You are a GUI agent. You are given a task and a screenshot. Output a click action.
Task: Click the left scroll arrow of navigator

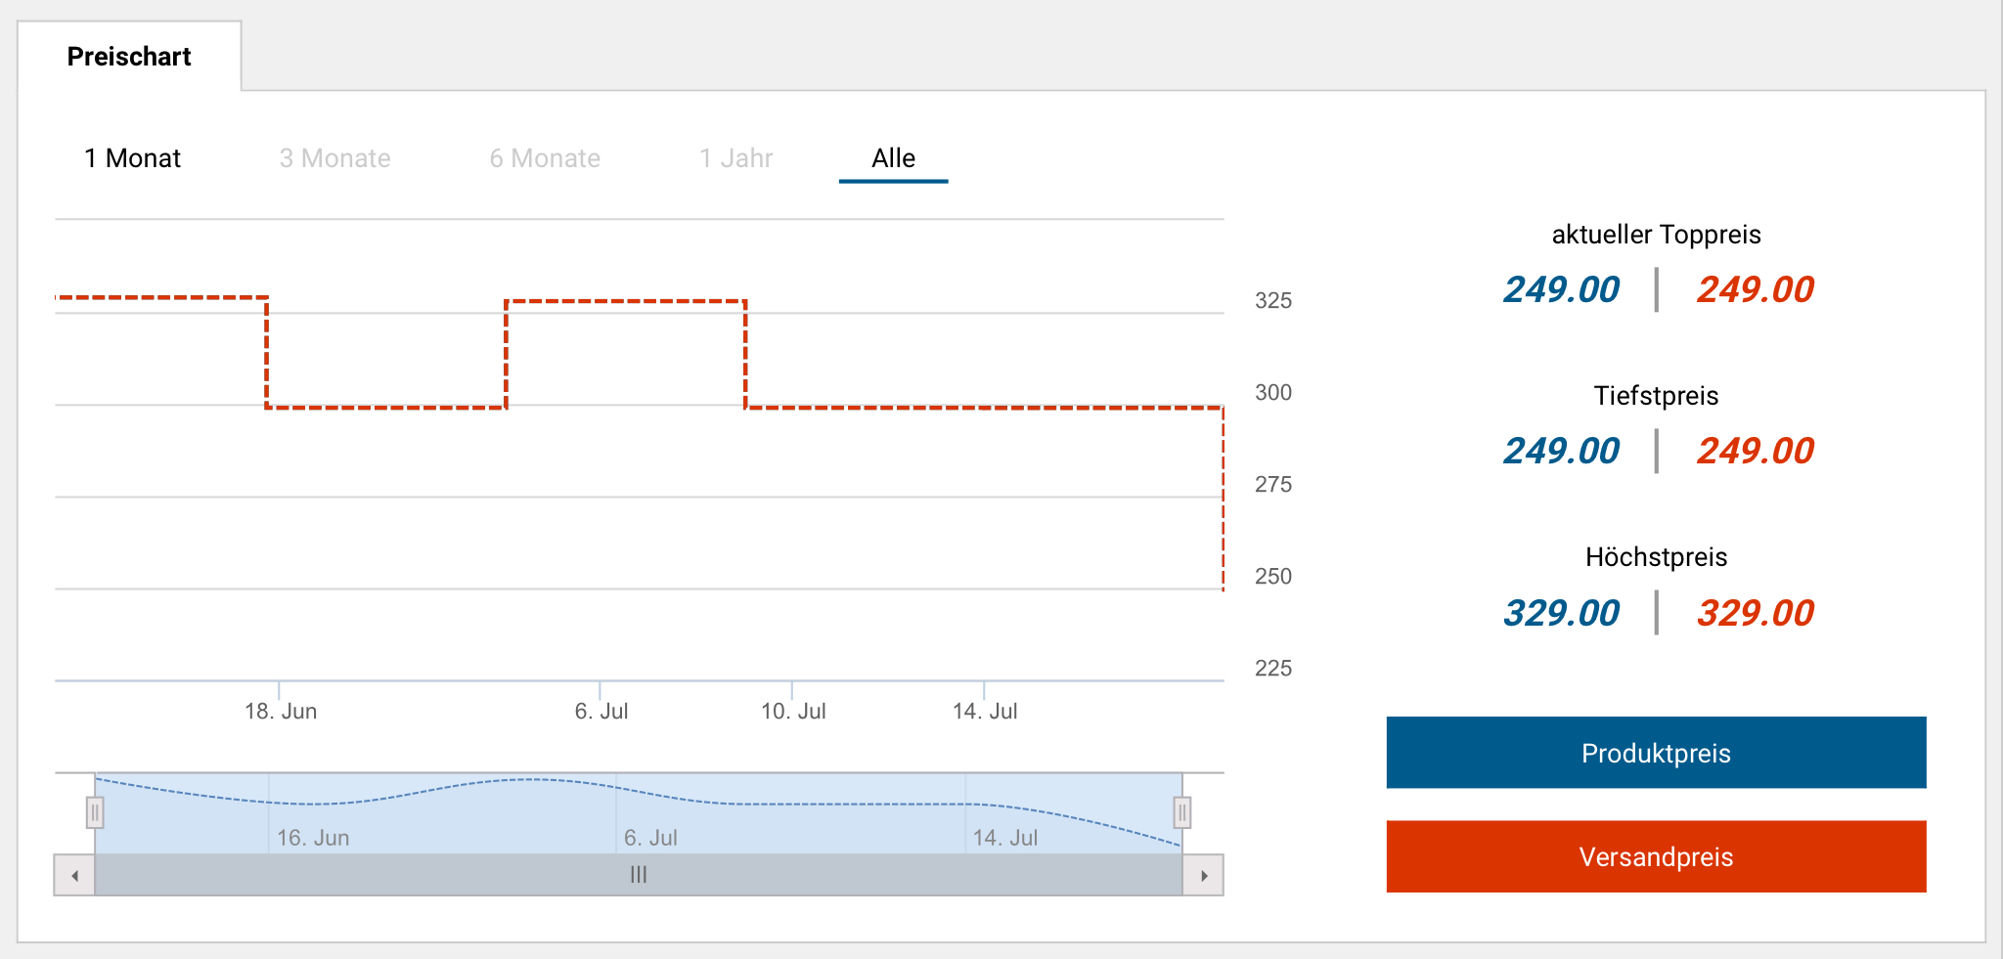74,875
